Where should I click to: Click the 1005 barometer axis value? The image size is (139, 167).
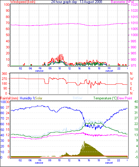coord(134,29)
